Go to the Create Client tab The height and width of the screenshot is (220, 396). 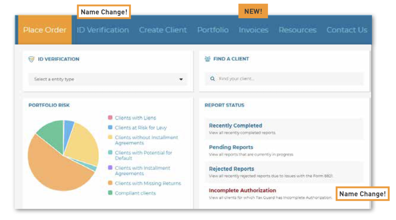pyautogui.click(x=163, y=30)
